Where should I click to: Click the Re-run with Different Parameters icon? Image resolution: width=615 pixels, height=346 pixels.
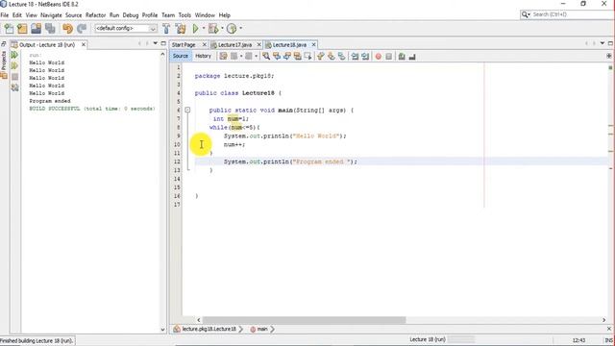click(x=14, y=65)
